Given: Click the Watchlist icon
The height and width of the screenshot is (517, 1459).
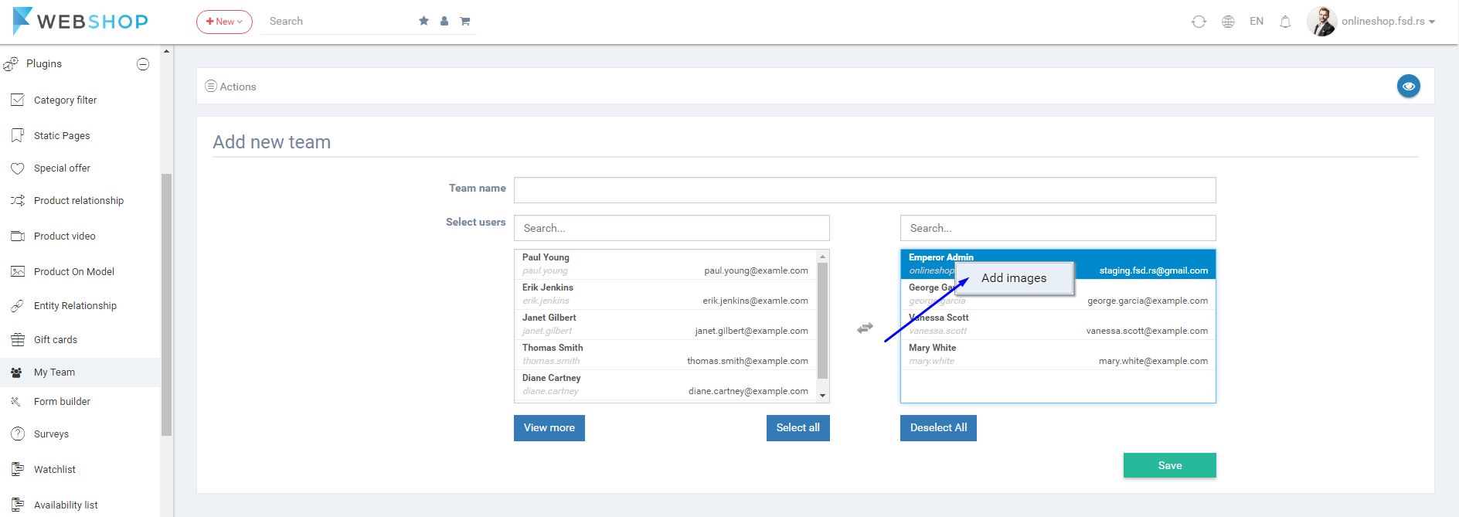Looking at the screenshot, I should 18,469.
